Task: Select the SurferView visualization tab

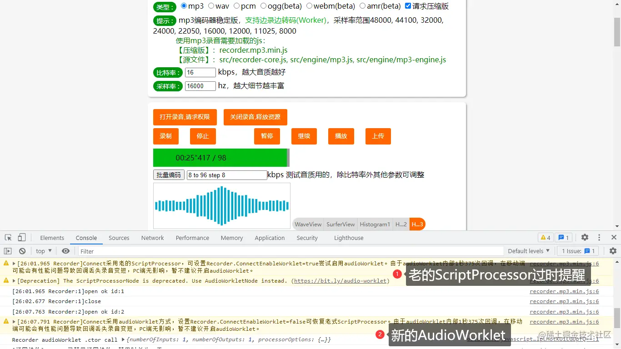Action: pyautogui.click(x=341, y=224)
